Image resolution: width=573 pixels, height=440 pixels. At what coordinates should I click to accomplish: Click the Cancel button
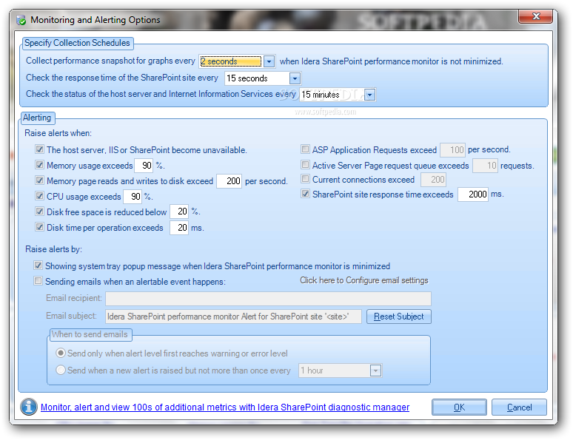point(519,407)
